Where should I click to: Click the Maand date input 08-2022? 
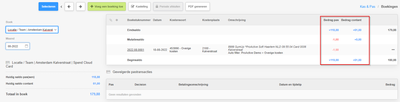coord(18,46)
